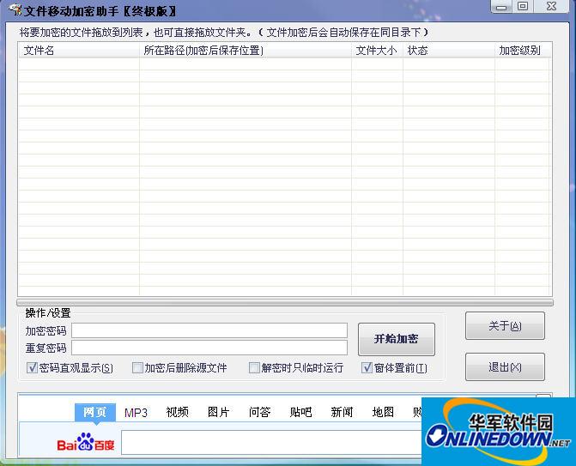The width and height of the screenshot is (576, 466).
Task: Focus the 重复密码 input field
Action: tap(209, 348)
